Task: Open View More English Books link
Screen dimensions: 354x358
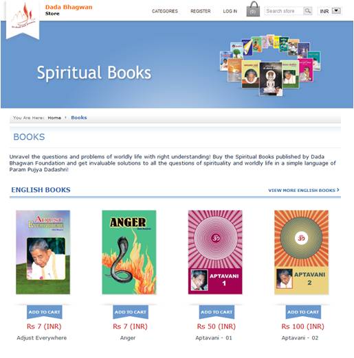Action: click(x=304, y=190)
